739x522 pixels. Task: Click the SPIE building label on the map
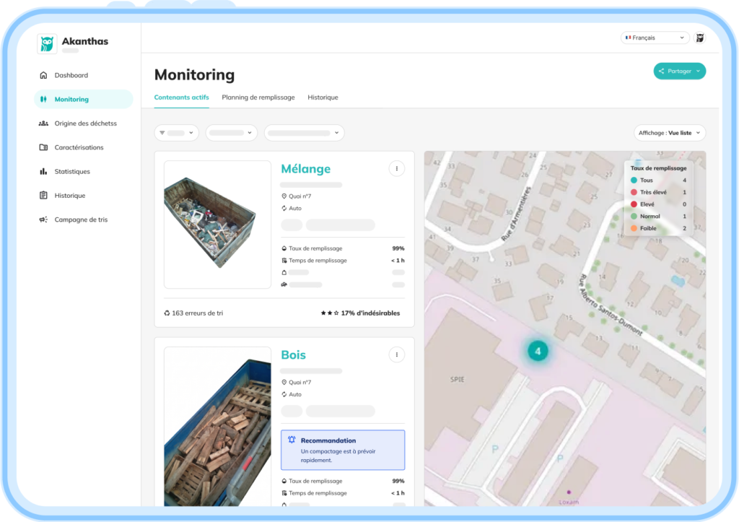click(x=457, y=379)
